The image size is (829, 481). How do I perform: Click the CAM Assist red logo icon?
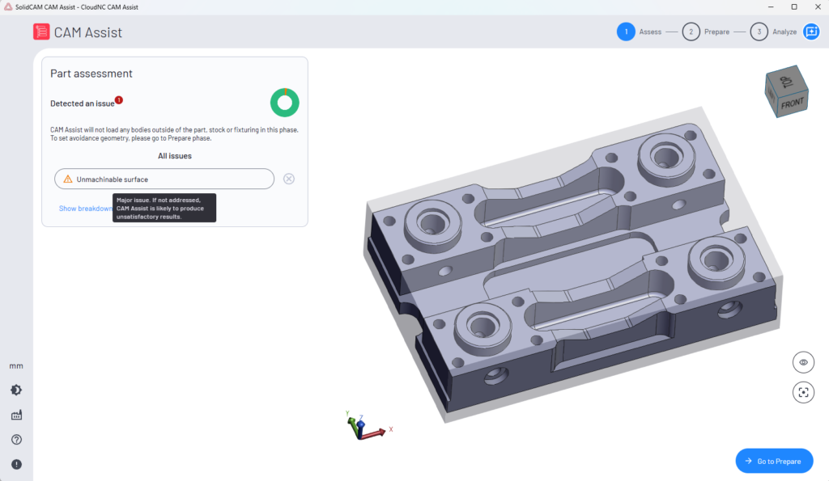pyautogui.click(x=41, y=32)
